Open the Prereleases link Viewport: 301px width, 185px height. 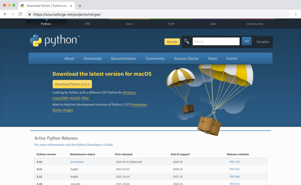[138, 105]
